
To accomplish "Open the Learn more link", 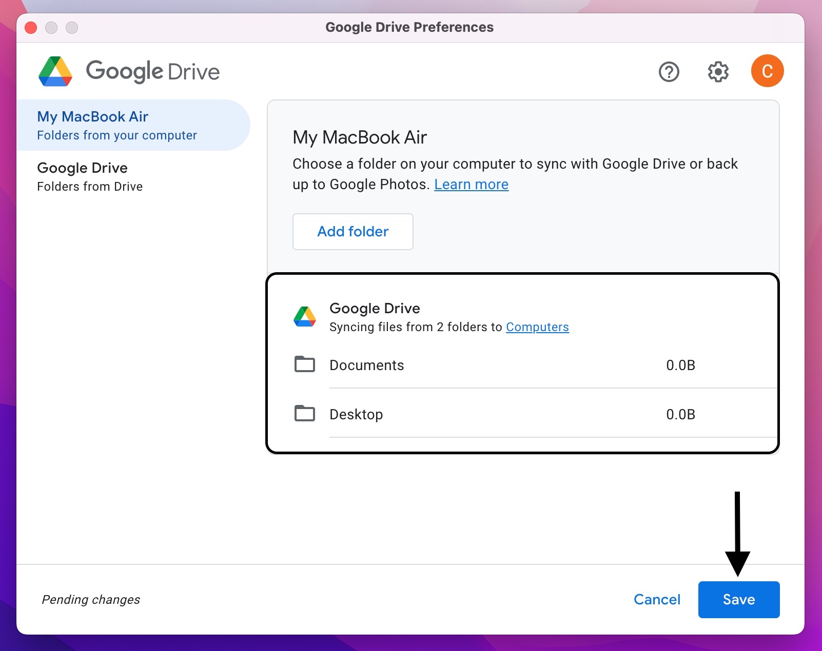I will coord(471,185).
